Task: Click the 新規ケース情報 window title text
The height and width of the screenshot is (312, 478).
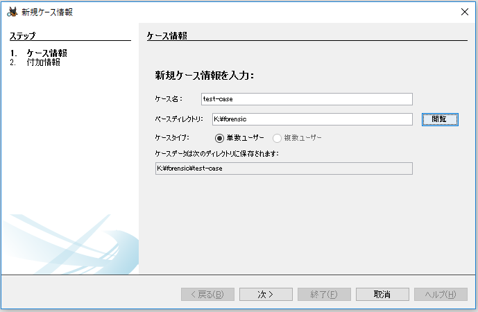Action: pyautogui.click(x=48, y=12)
